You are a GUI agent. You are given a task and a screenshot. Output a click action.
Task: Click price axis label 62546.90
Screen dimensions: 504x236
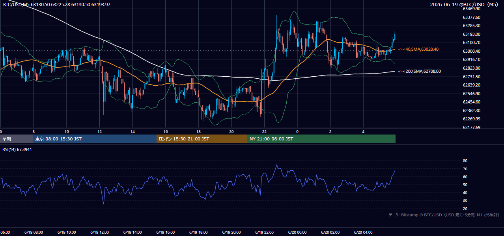coord(471,94)
